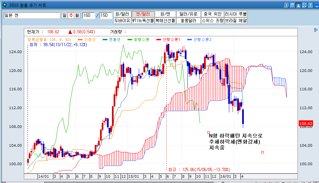This screenshot has height=183, width=319.
Task: Switch to the 달러/유로 chart
Action: (x=188, y=14)
